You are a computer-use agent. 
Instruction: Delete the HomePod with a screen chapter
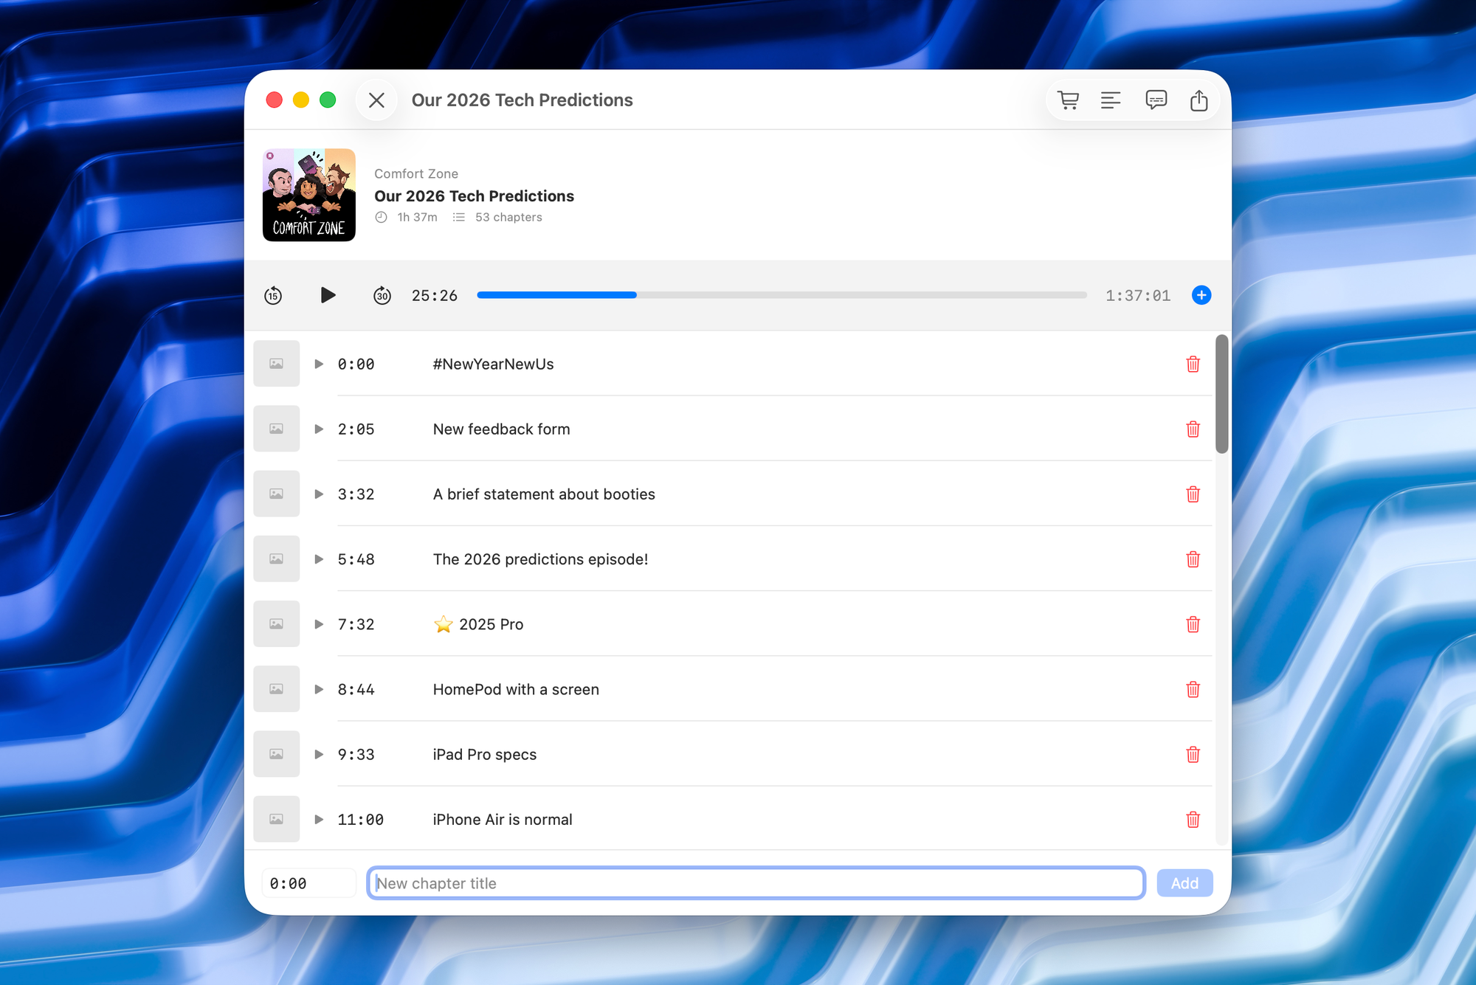tap(1193, 689)
